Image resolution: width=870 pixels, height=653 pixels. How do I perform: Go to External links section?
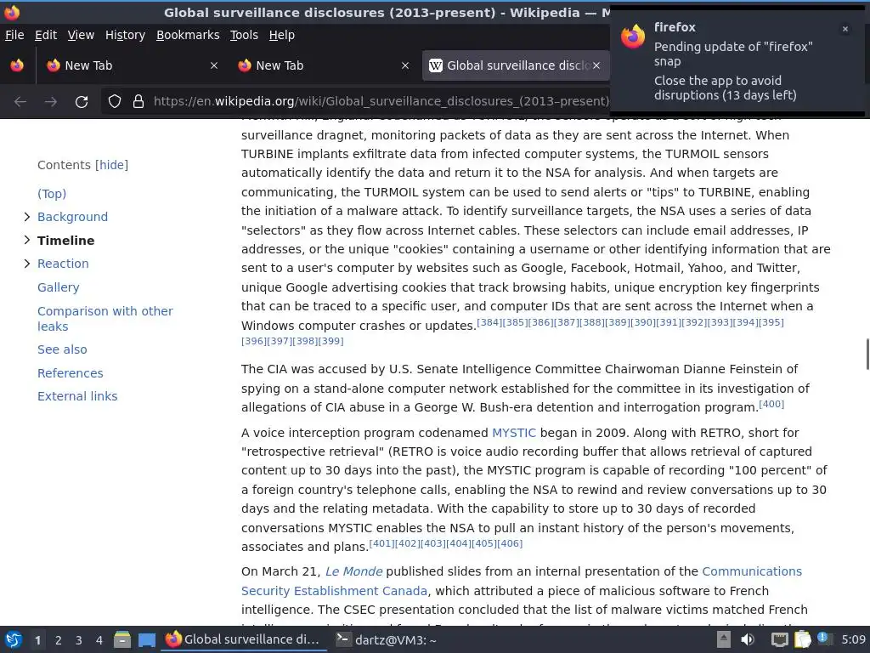77,396
